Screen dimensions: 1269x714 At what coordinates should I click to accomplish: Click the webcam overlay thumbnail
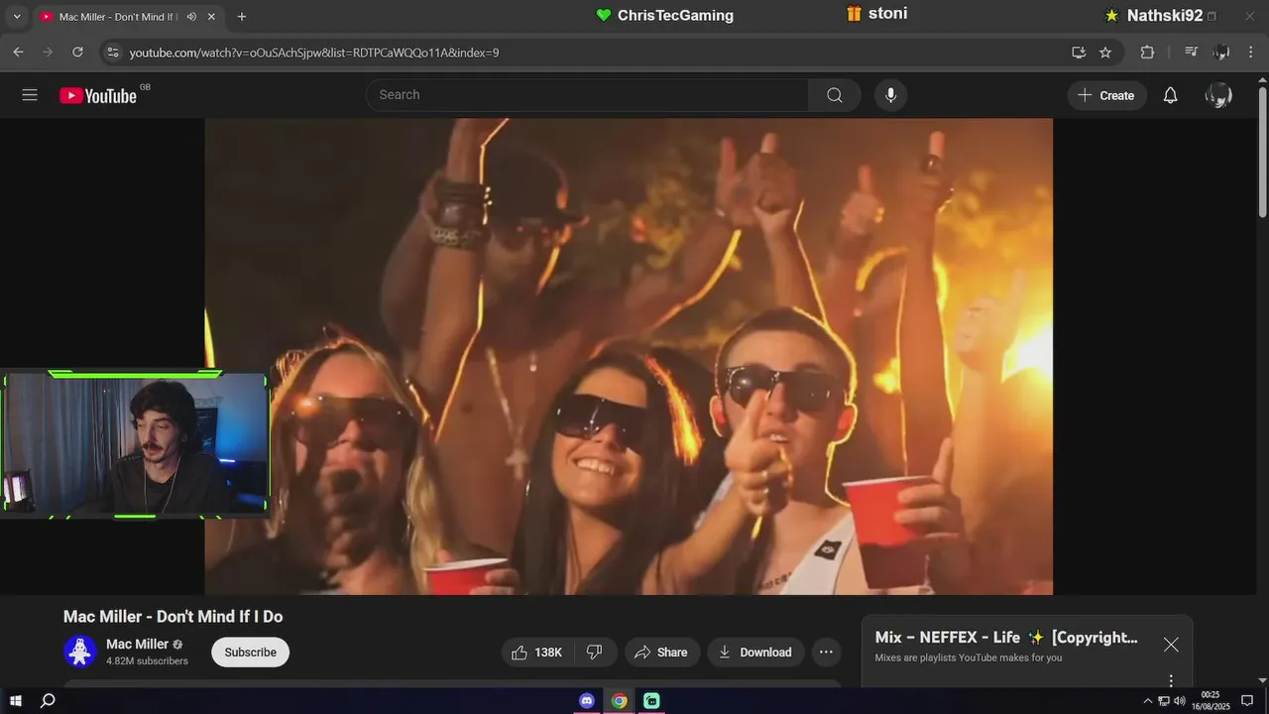click(135, 444)
